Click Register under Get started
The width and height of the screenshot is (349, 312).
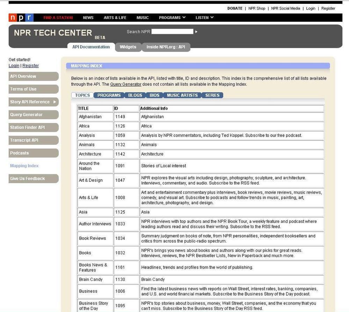(x=30, y=66)
